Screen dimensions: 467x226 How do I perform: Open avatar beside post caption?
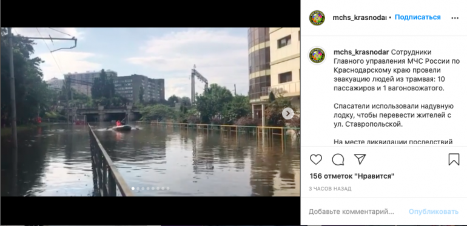tap(317, 56)
